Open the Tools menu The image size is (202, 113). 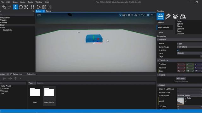pyautogui.click(x=30, y=2)
